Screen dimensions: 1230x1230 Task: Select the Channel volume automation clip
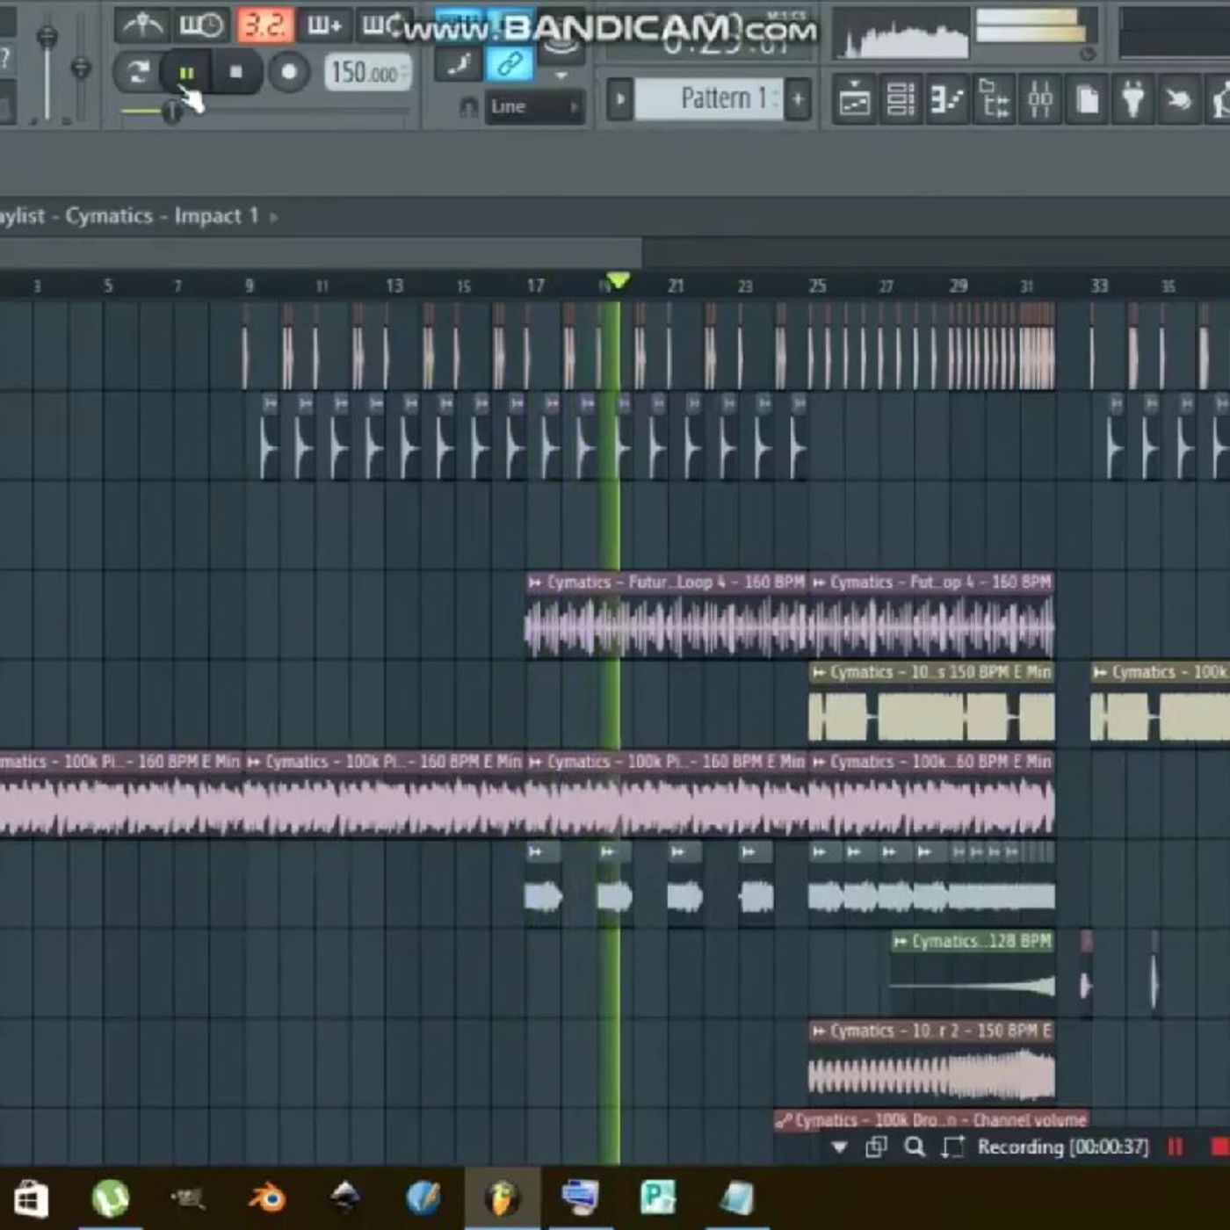931,1120
